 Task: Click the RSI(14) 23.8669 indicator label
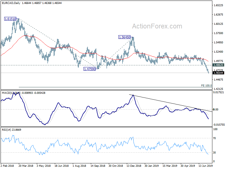click(12, 130)
